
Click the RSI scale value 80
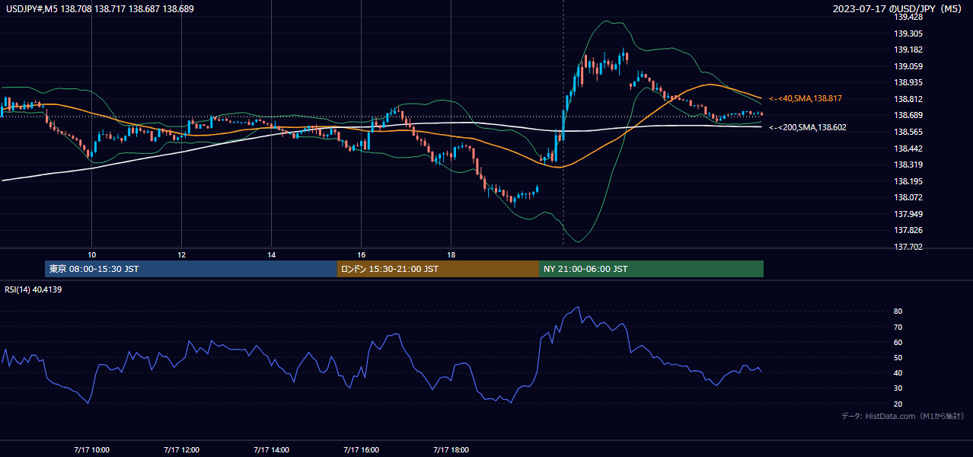click(898, 312)
